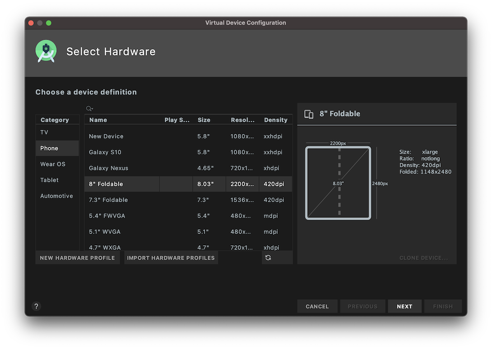This screenshot has height=349, width=492.
Task: Click the Android Studio logo icon
Action: point(46,51)
